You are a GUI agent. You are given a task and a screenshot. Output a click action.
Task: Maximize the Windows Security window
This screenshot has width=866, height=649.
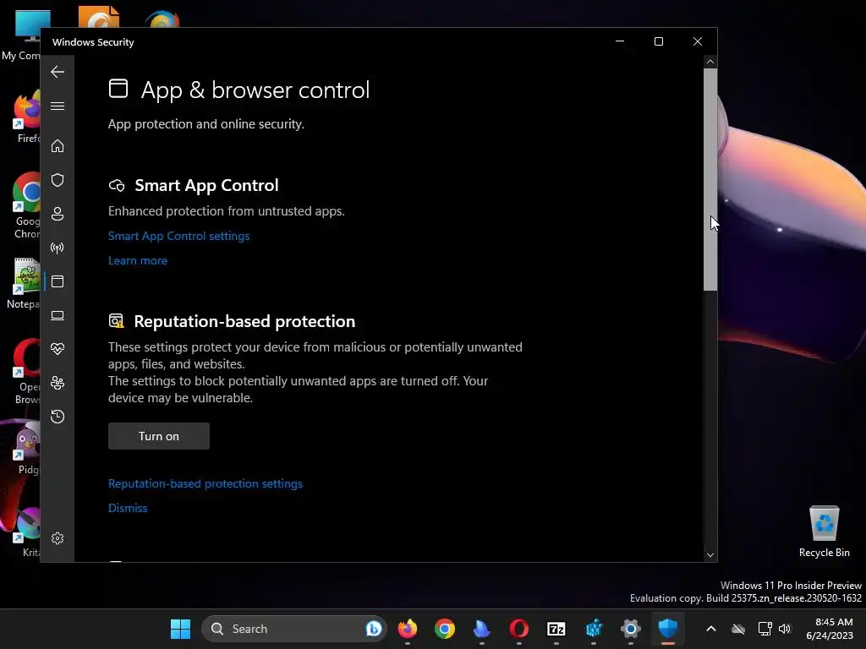coord(658,41)
